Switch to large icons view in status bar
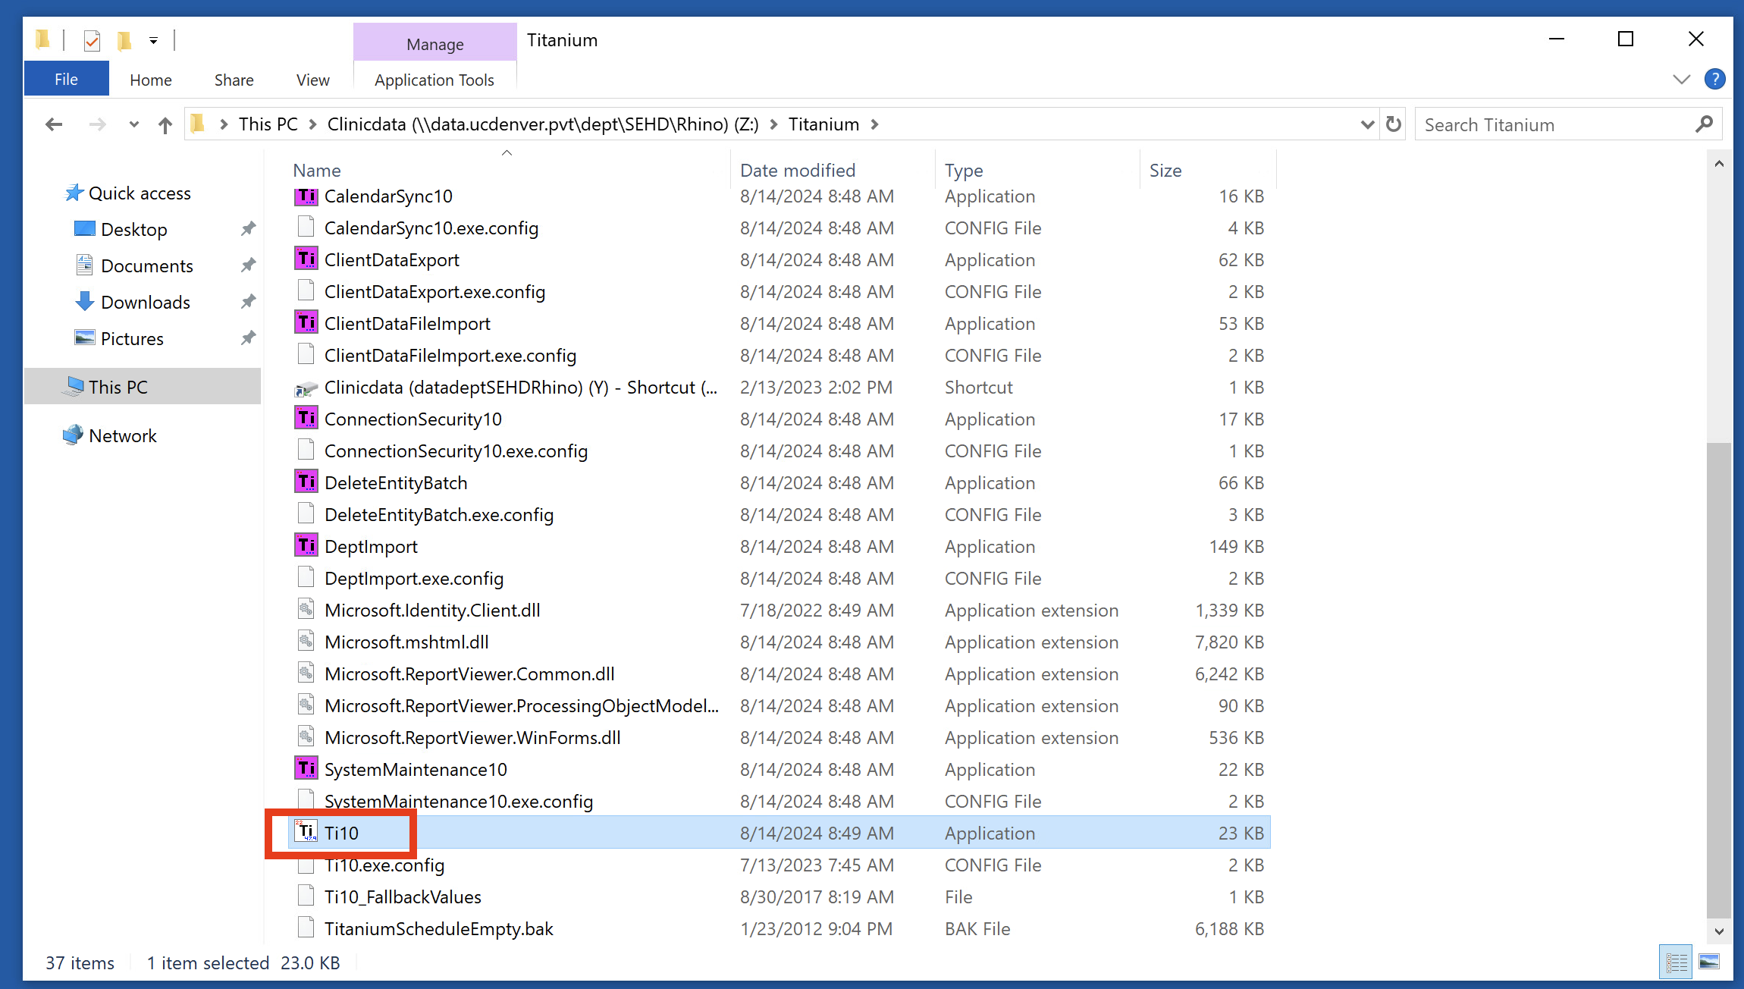This screenshot has width=1744, height=989. 1709,962
